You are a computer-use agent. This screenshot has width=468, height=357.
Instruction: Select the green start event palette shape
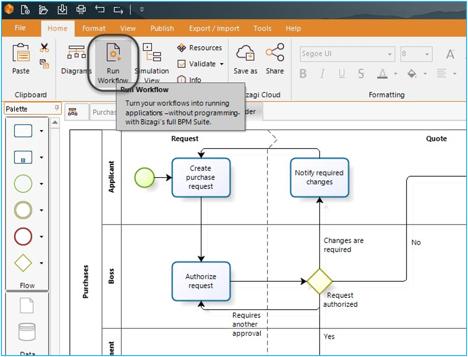pos(23,184)
